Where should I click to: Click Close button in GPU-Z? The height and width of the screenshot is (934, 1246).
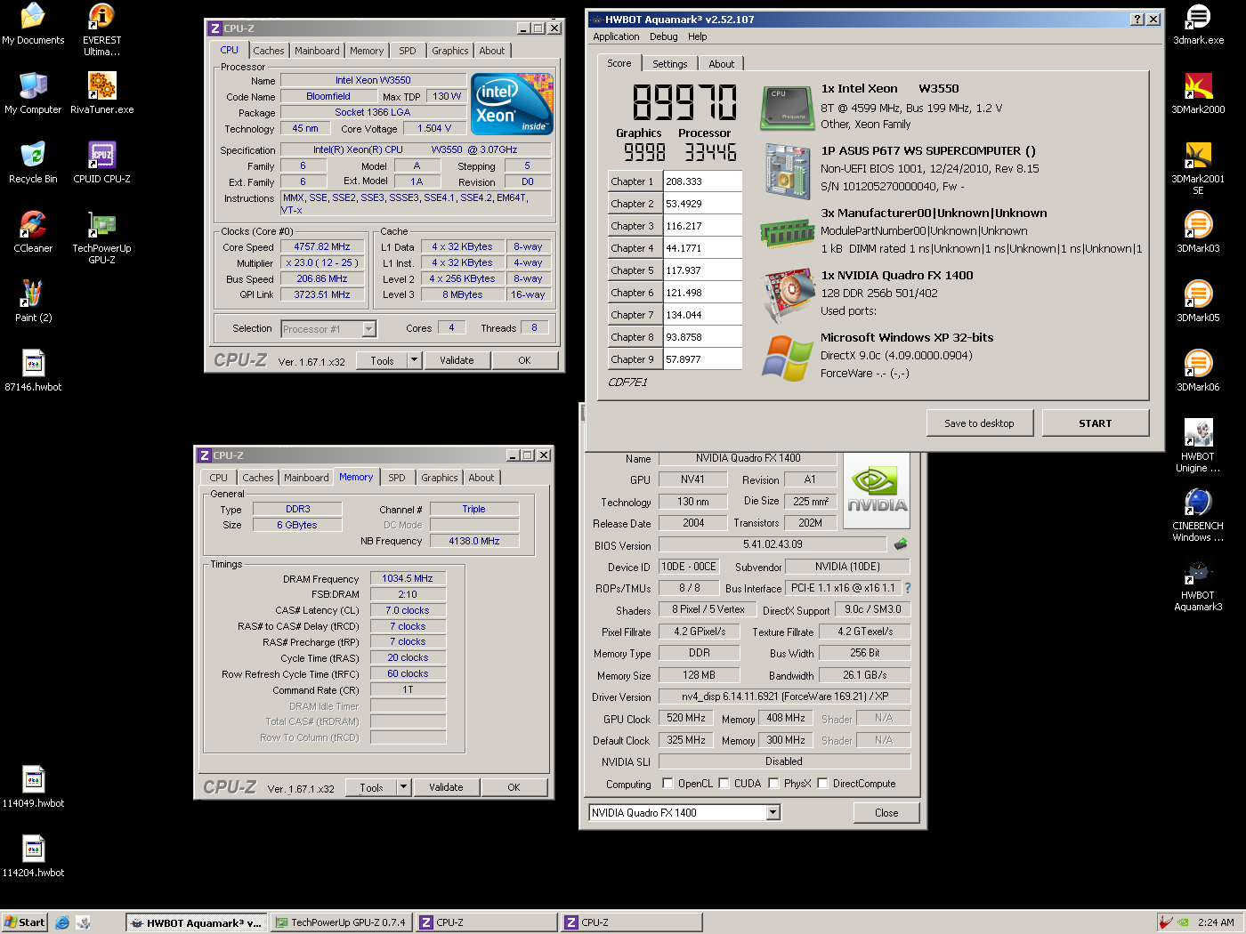[x=886, y=812]
